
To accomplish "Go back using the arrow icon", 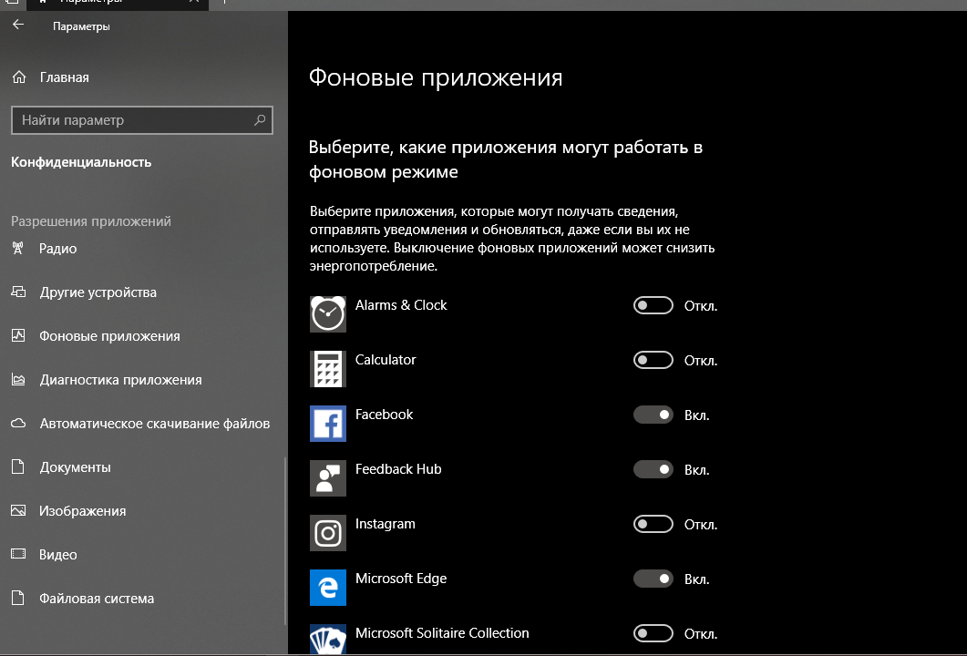I will [18, 25].
